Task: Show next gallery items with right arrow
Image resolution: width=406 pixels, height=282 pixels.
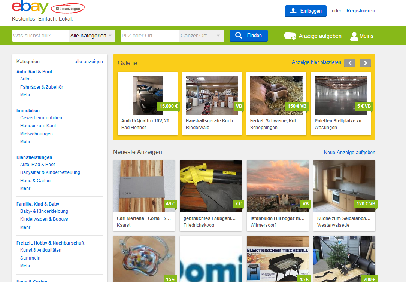Action: (x=365, y=63)
